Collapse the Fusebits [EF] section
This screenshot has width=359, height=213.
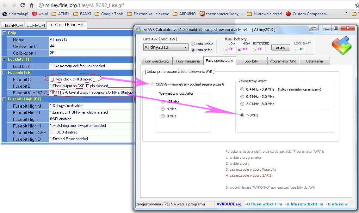click(x=4, y=73)
